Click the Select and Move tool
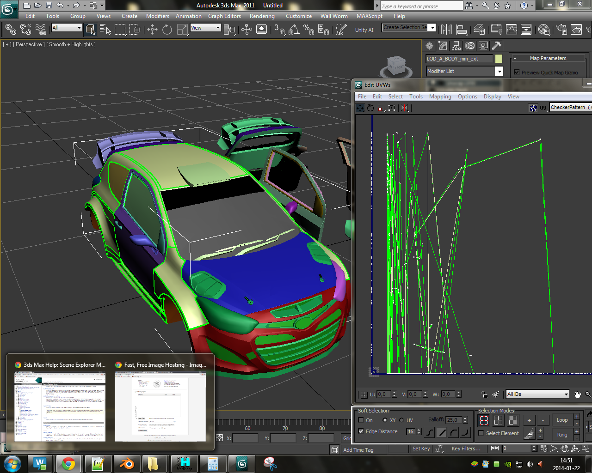The height and width of the screenshot is (473, 592). tap(152, 30)
